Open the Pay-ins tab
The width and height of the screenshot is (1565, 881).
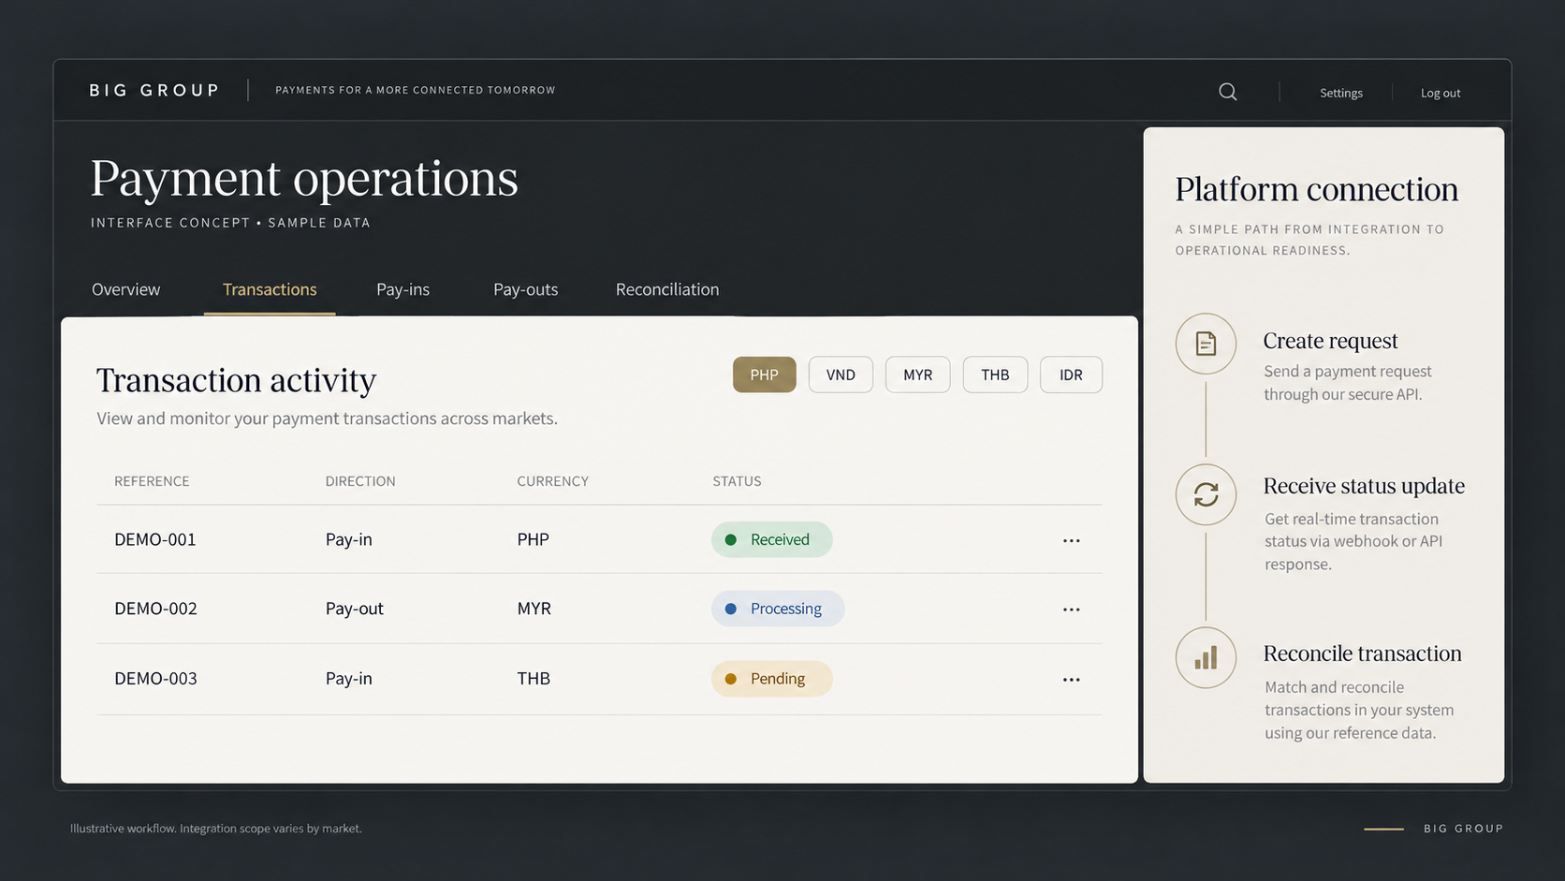pos(402,289)
